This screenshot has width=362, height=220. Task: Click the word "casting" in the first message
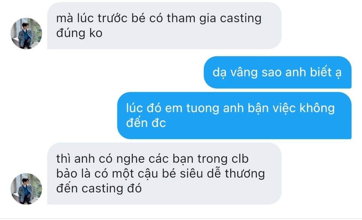(241, 19)
